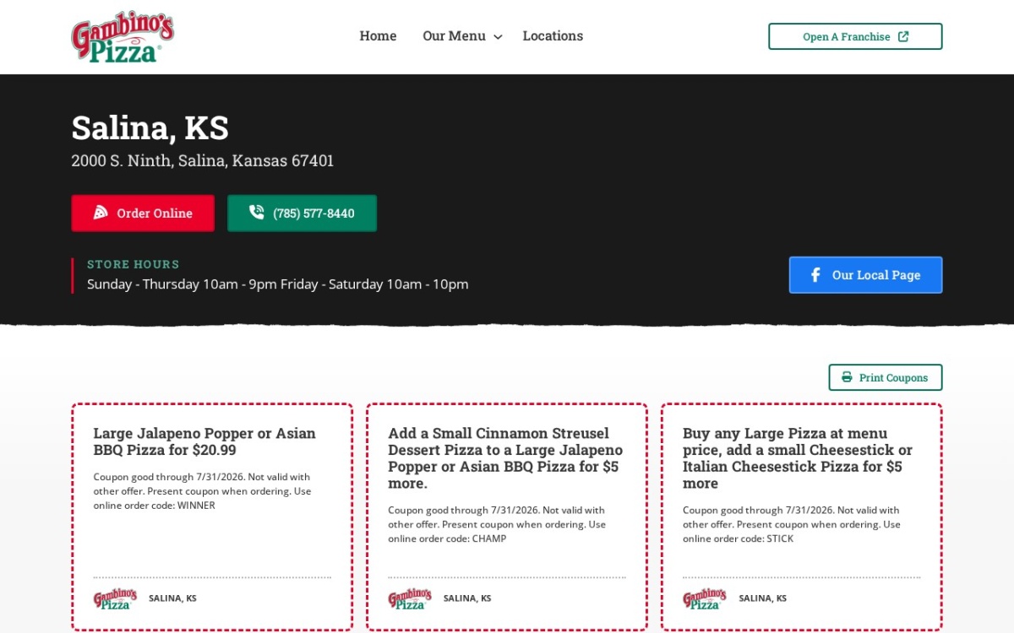Click the Facebook icon on Our Local Page
This screenshot has height=633, width=1014.
tap(815, 275)
